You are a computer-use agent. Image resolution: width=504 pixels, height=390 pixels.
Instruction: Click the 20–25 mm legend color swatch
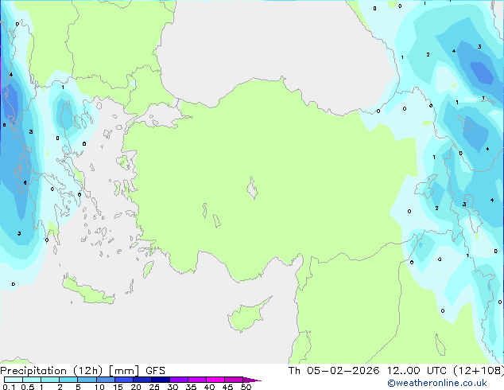pyautogui.click(x=142, y=380)
